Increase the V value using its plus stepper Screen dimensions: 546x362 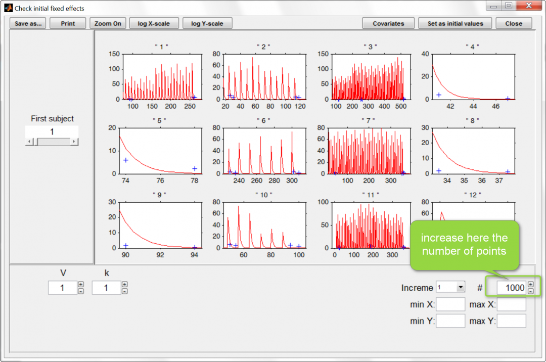tap(81, 284)
